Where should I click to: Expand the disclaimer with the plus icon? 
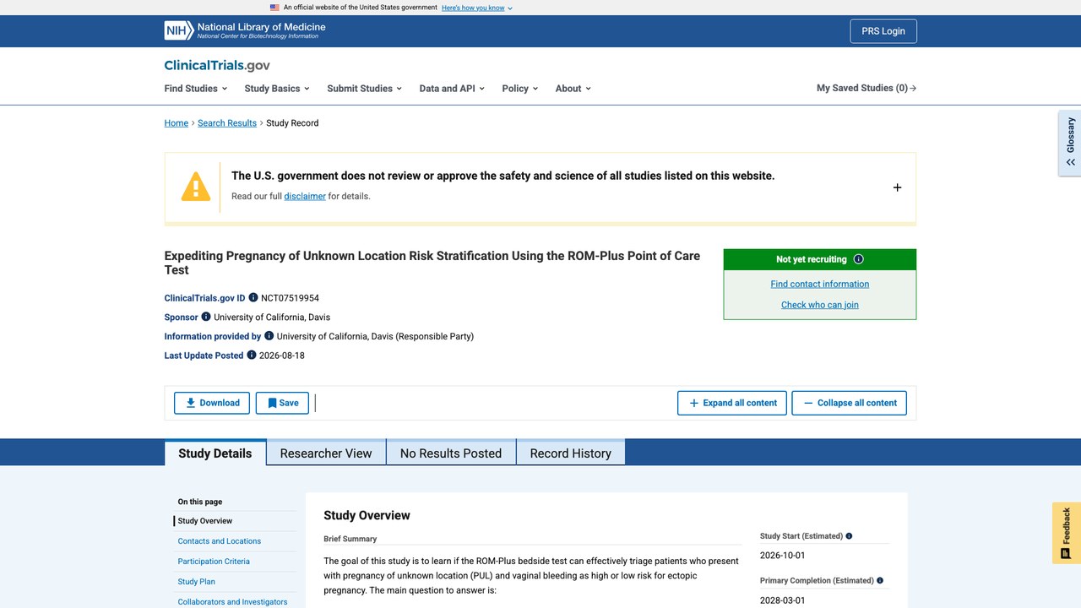[x=897, y=187]
